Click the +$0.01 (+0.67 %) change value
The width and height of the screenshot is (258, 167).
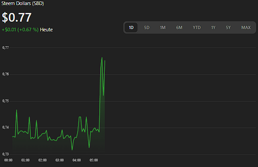point(20,30)
